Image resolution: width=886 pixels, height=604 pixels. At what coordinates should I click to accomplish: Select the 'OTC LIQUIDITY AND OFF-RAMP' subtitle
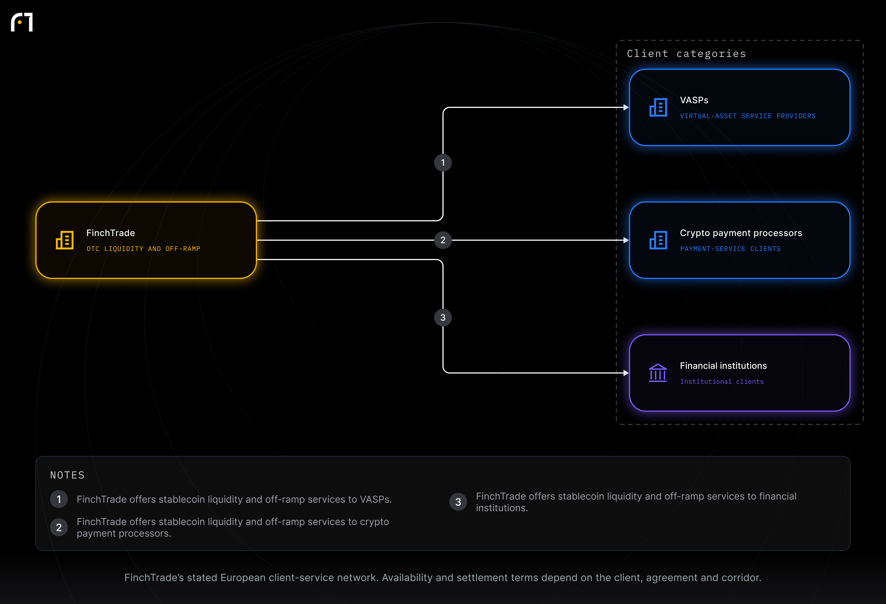[143, 249]
